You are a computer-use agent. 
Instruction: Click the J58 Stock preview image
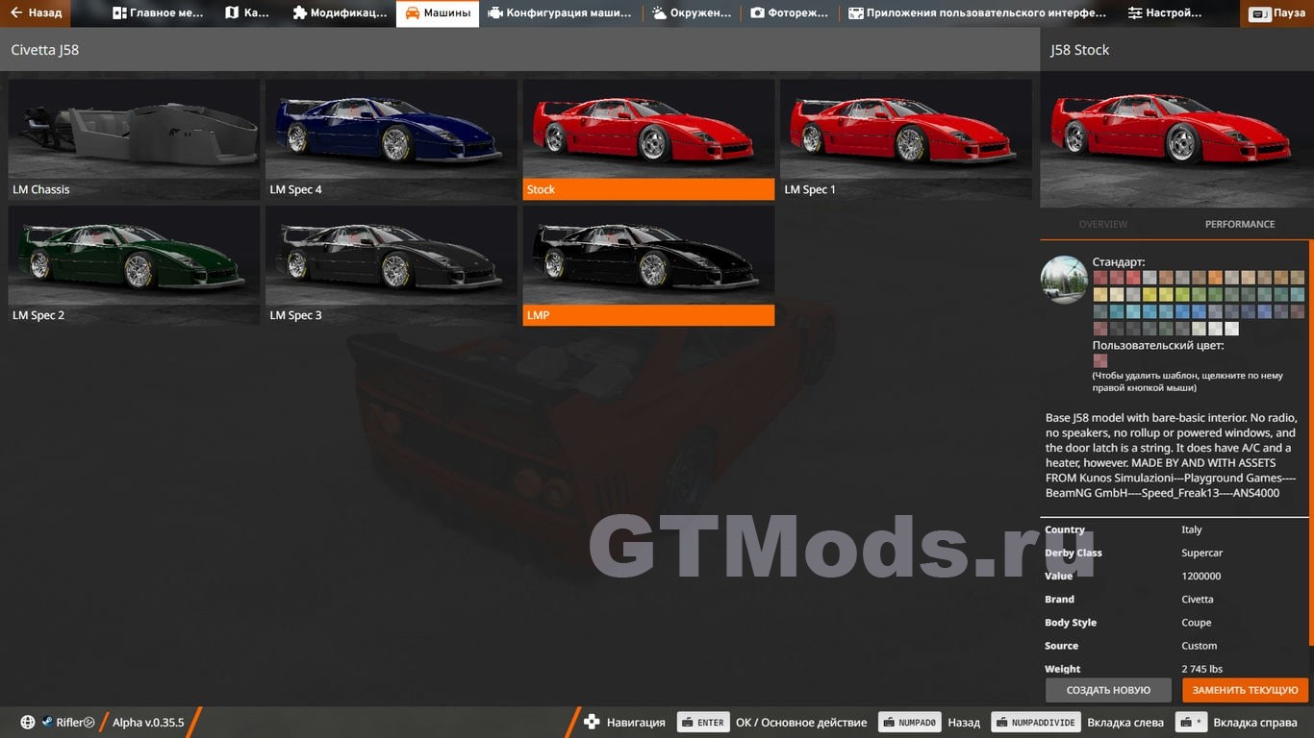point(1176,139)
